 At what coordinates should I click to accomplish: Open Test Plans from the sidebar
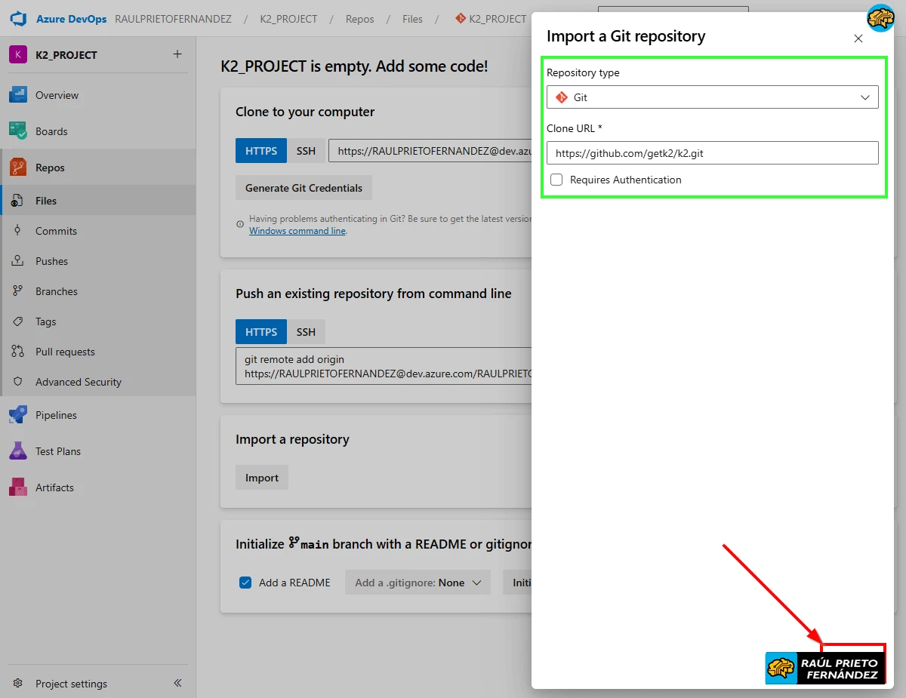click(17, 450)
